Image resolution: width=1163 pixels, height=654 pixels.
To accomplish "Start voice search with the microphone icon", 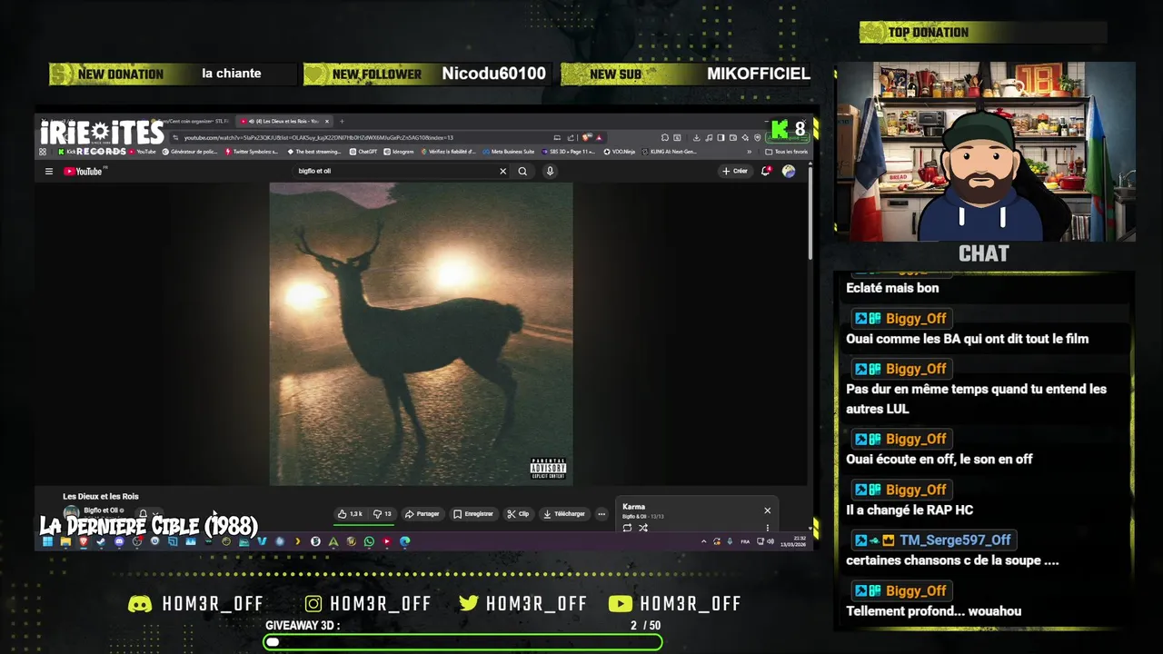I will click(x=550, y=171).
